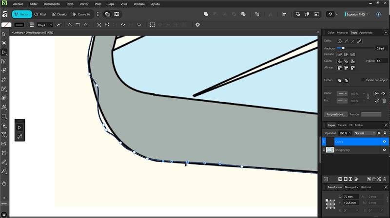
Task: Select the Color Picker eyedropper tool
Action: pos(4,171)
